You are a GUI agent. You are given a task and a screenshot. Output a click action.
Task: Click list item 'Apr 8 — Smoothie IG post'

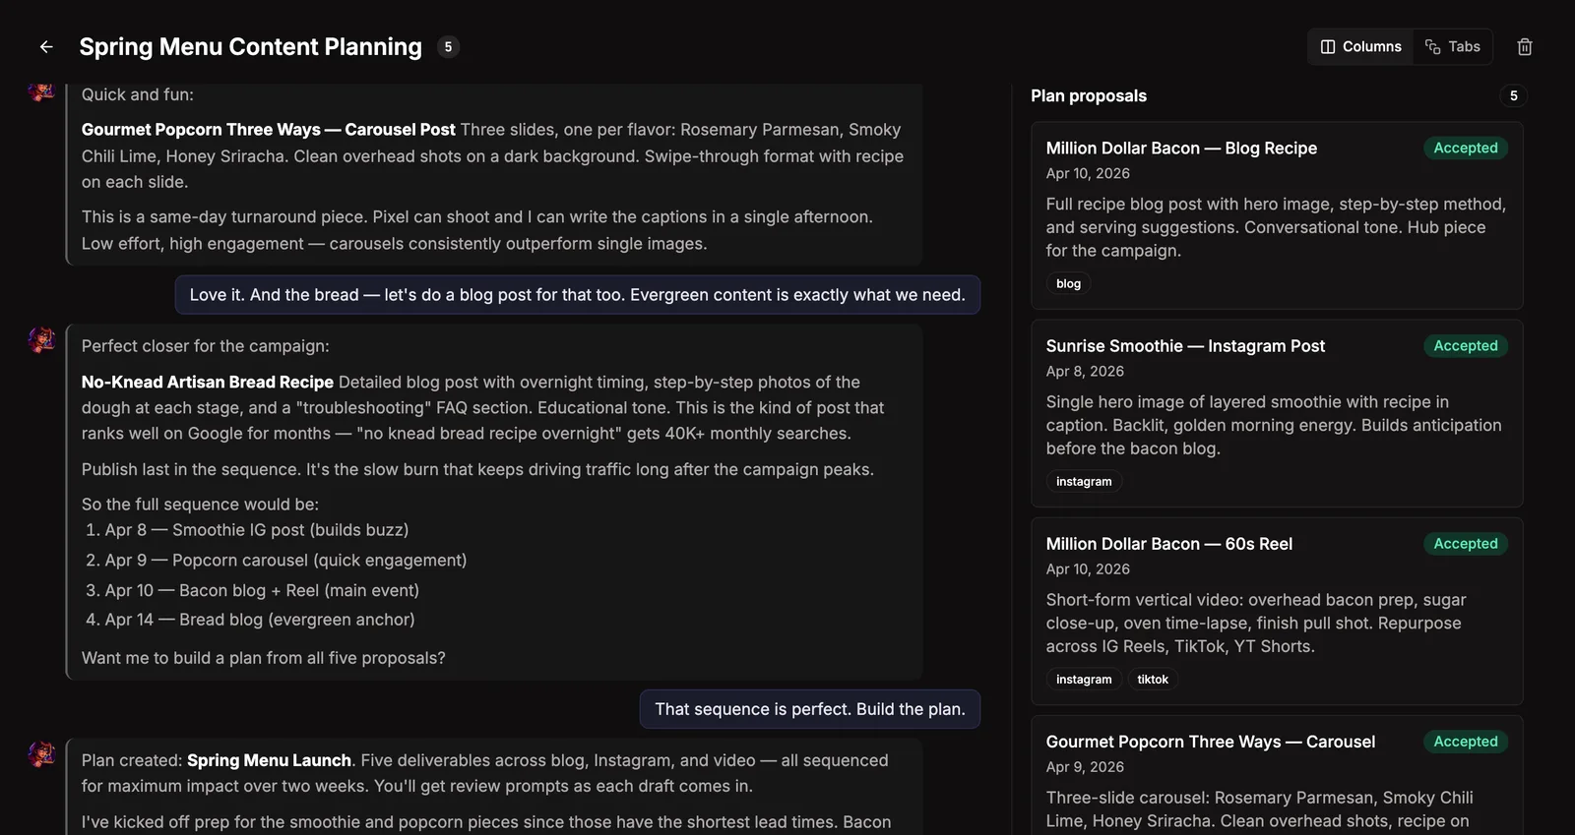pos(256,529)
